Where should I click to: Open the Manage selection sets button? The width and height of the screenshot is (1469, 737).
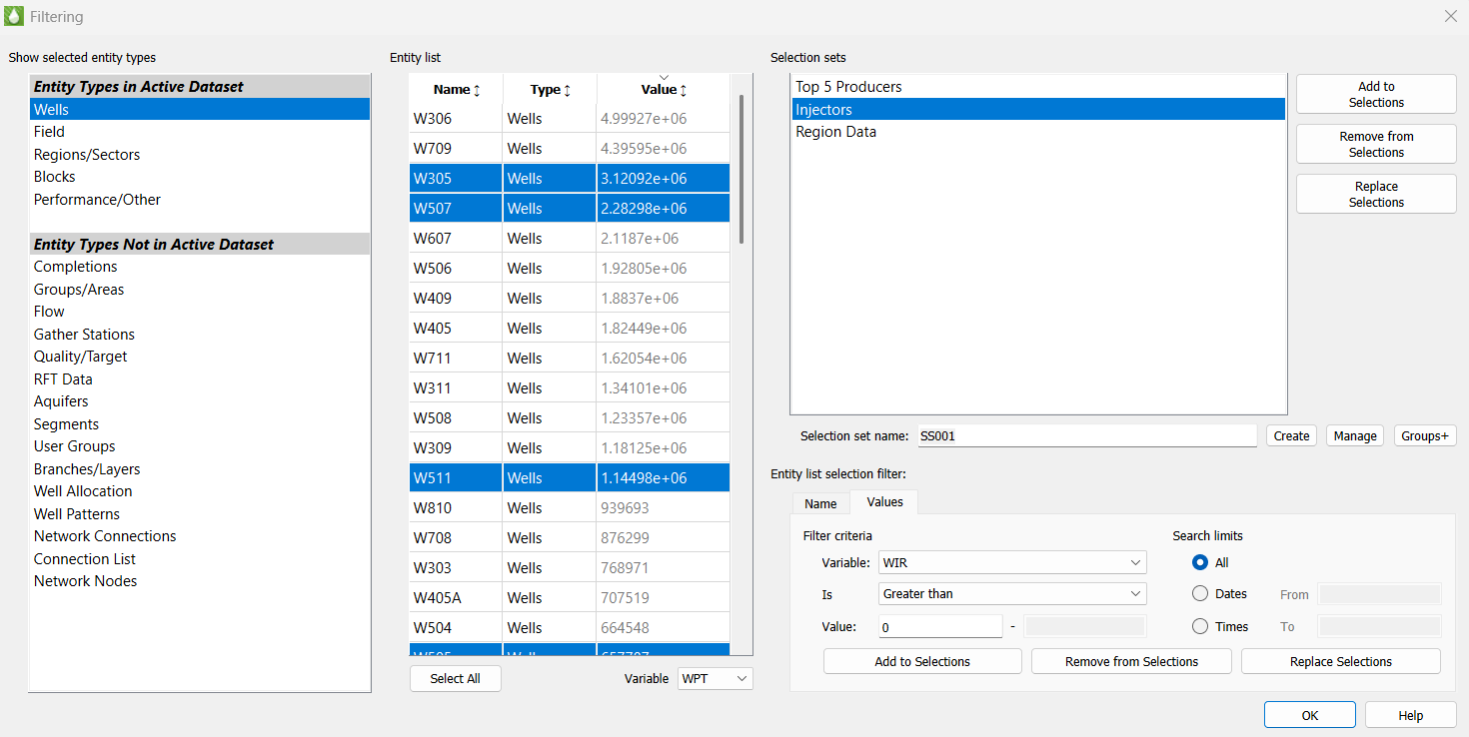[1354, 435]
